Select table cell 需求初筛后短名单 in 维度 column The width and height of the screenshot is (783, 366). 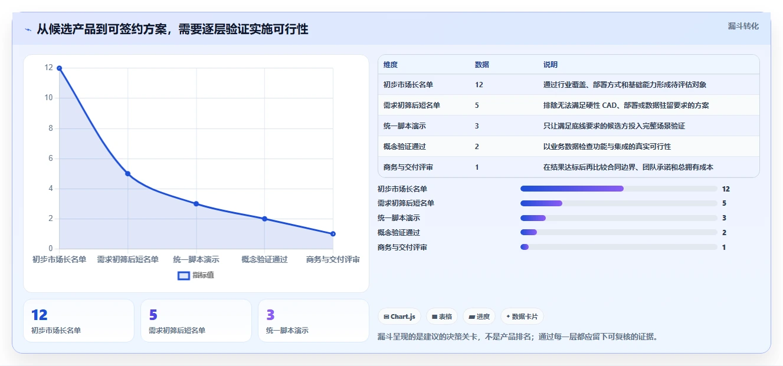411,105
